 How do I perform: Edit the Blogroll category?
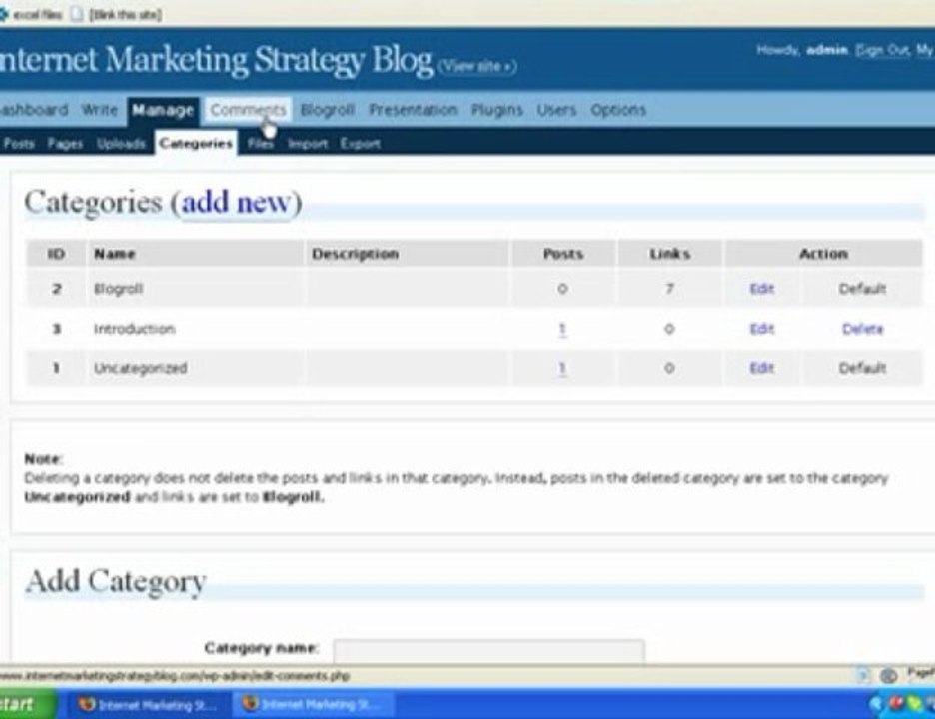pyautogui.click(x=761, y=289)
